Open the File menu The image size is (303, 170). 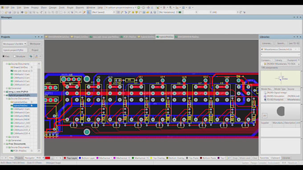12,8
